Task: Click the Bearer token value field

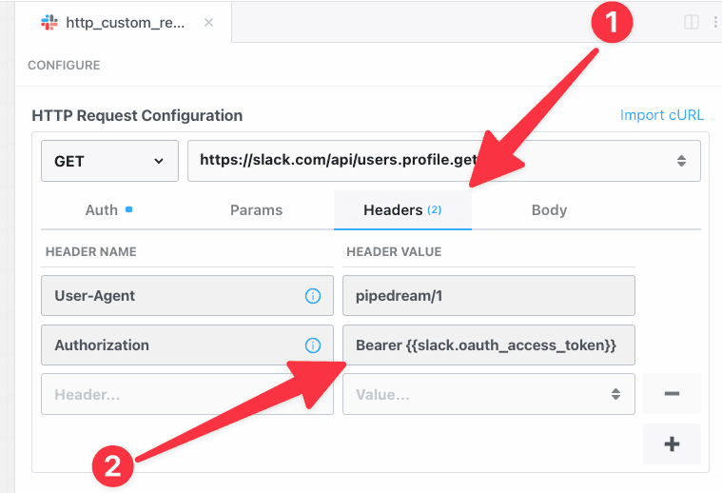Action: click(489, 345)
